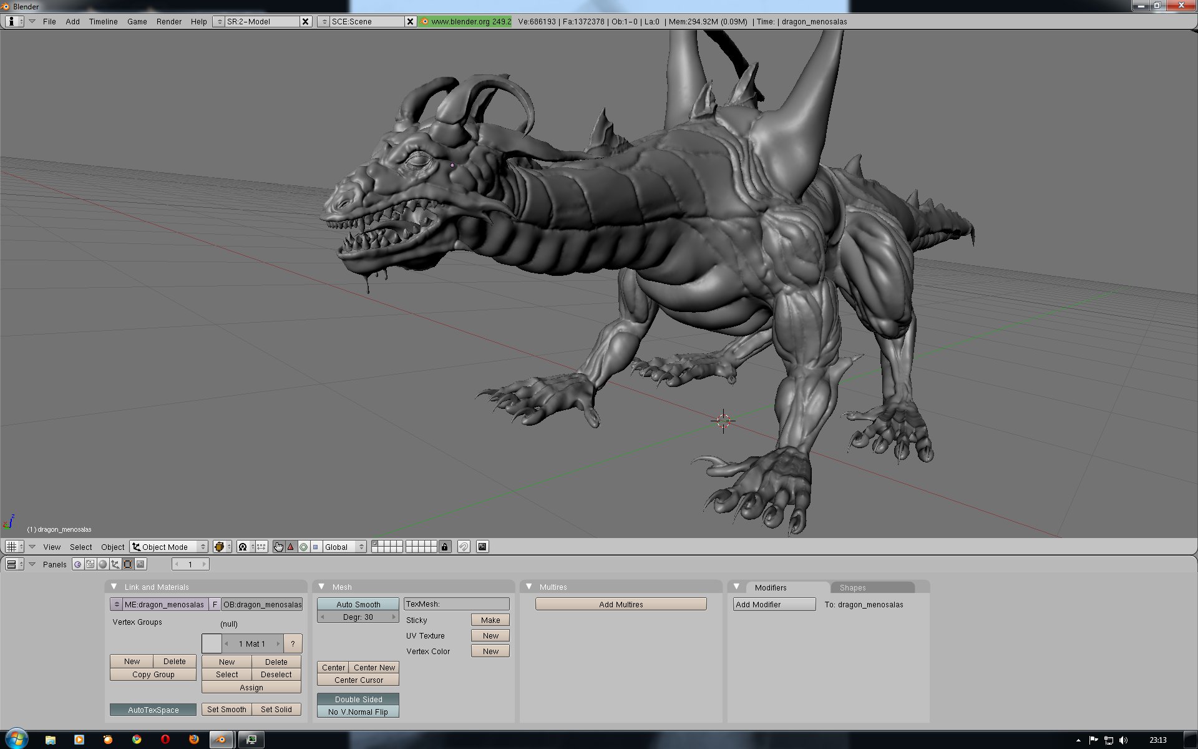Click the Set Smooth button
The height and width of the screenshot is (749, 1198).
coord(226,709)
